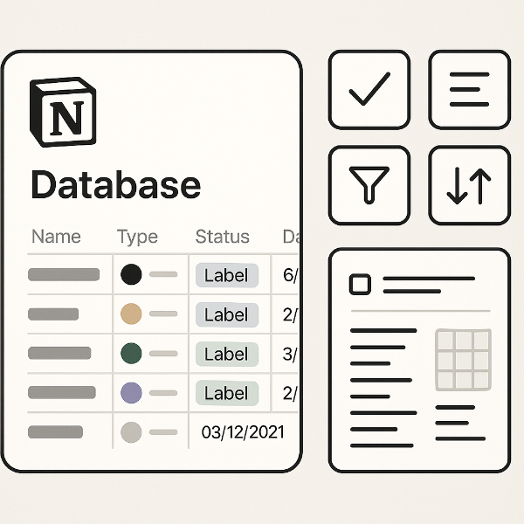
Task: Click the grid table thumbnail in document card
Action: point(463,360)
